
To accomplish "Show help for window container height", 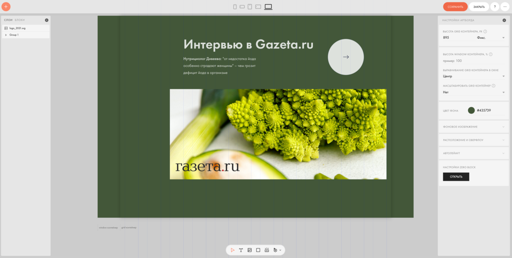I will pos(491,54).
